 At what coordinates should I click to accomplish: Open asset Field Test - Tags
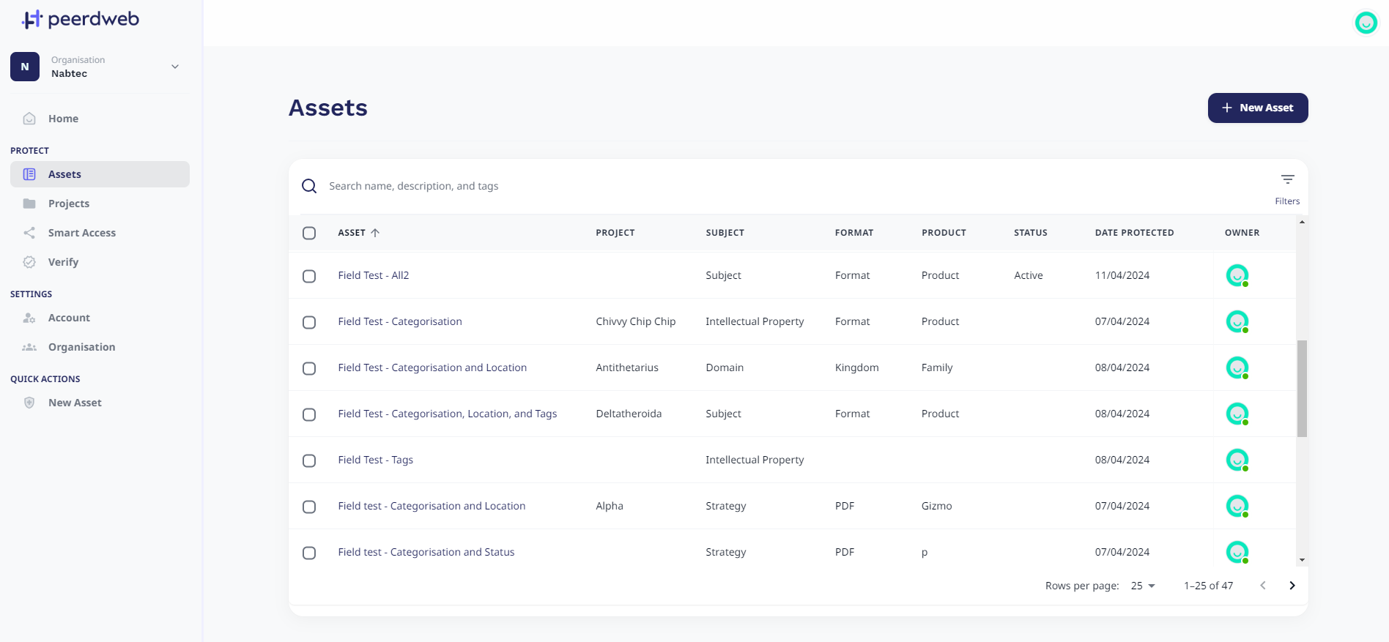[x=376, y=460]
